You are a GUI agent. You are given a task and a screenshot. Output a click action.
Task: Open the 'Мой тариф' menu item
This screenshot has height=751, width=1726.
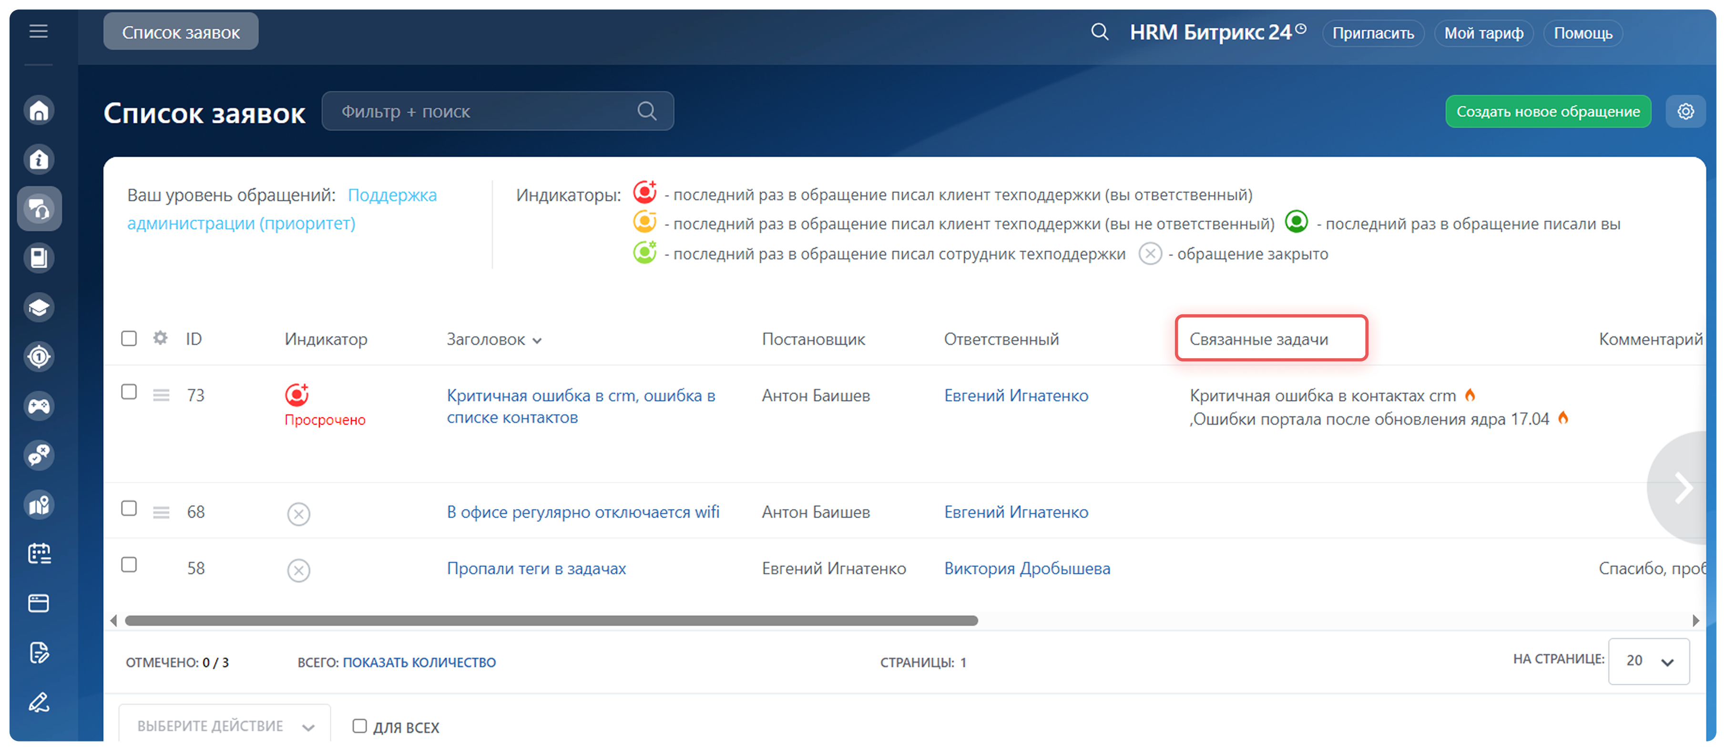click(x=1483, y=33)
